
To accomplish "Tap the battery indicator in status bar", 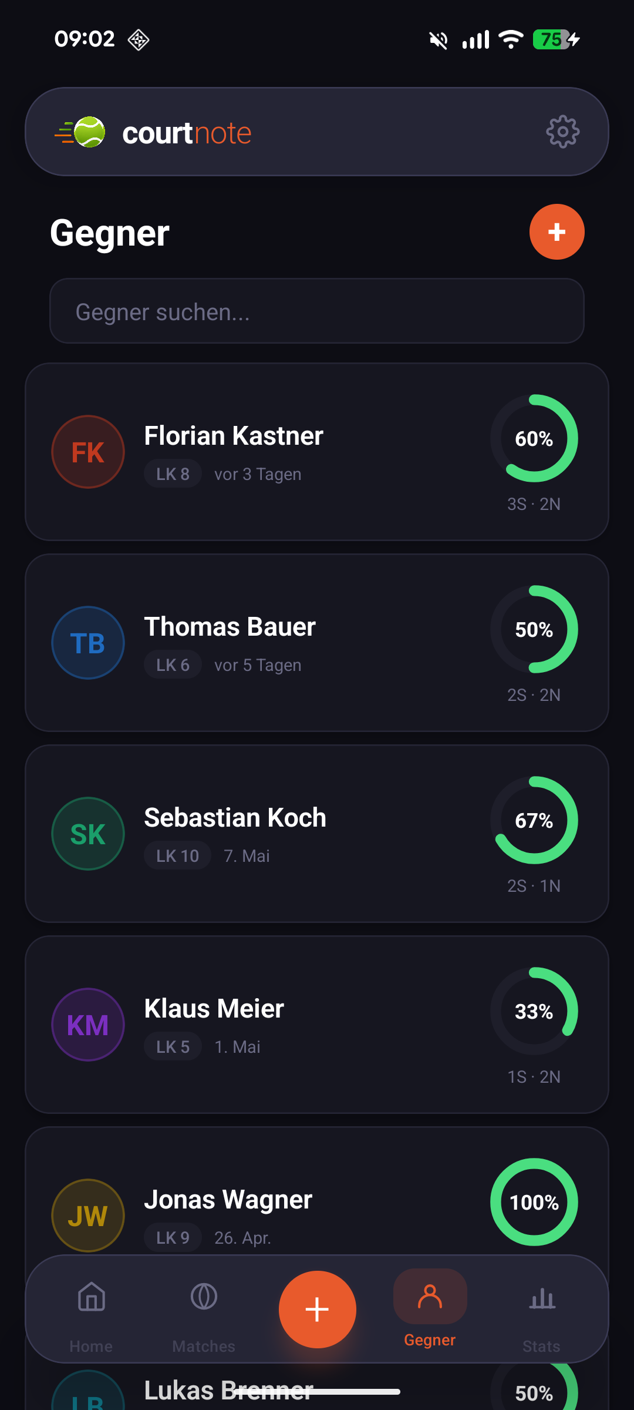I will (557, 39).
